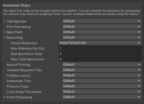Click the Max Total Backtracks field
Image resolution: width=144 pixels, height=104 pixels.
pyautogui.click(x=100, y=59)
